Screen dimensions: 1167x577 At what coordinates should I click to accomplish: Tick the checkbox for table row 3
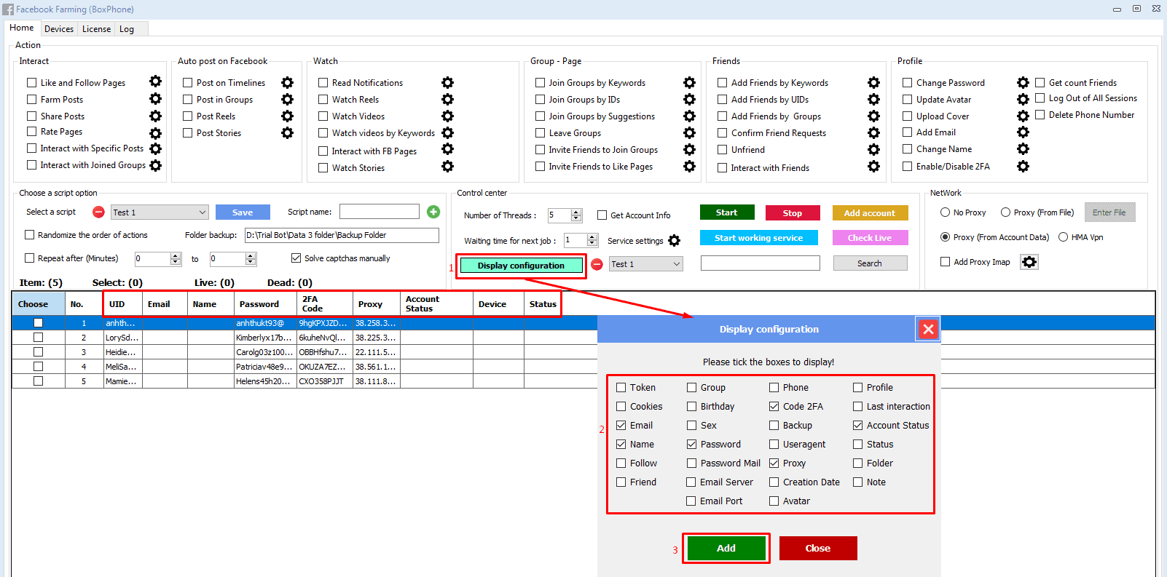38,352
